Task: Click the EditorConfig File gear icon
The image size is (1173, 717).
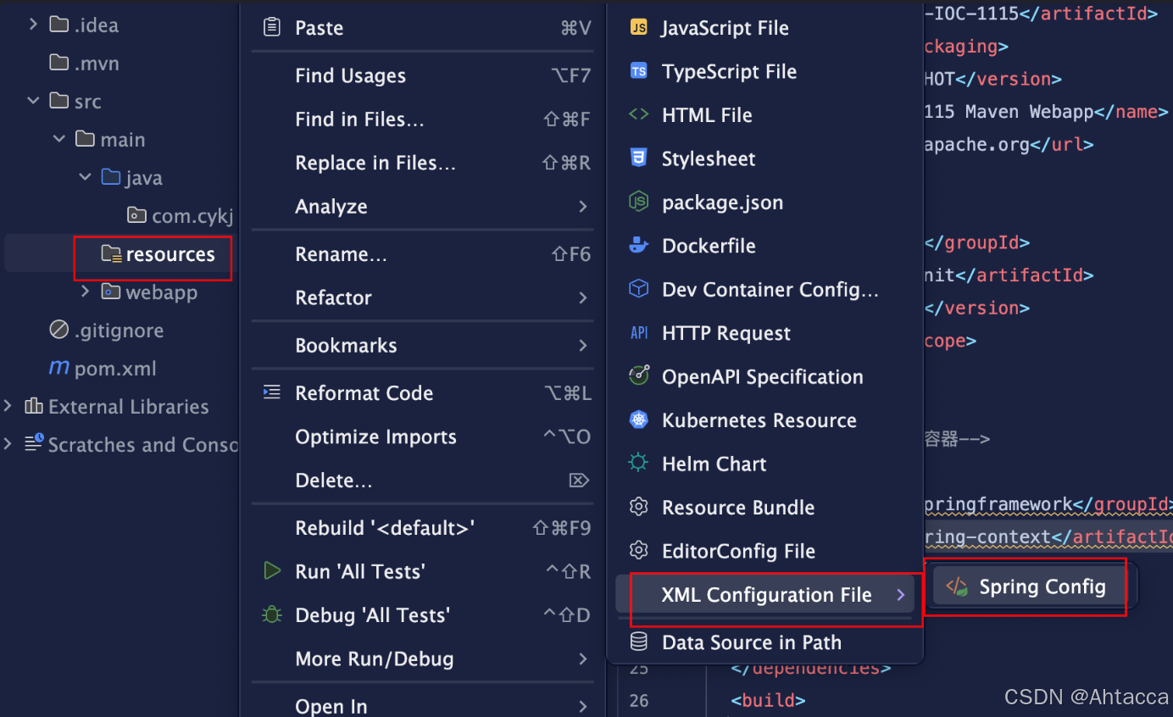Action: coord(638,551)
